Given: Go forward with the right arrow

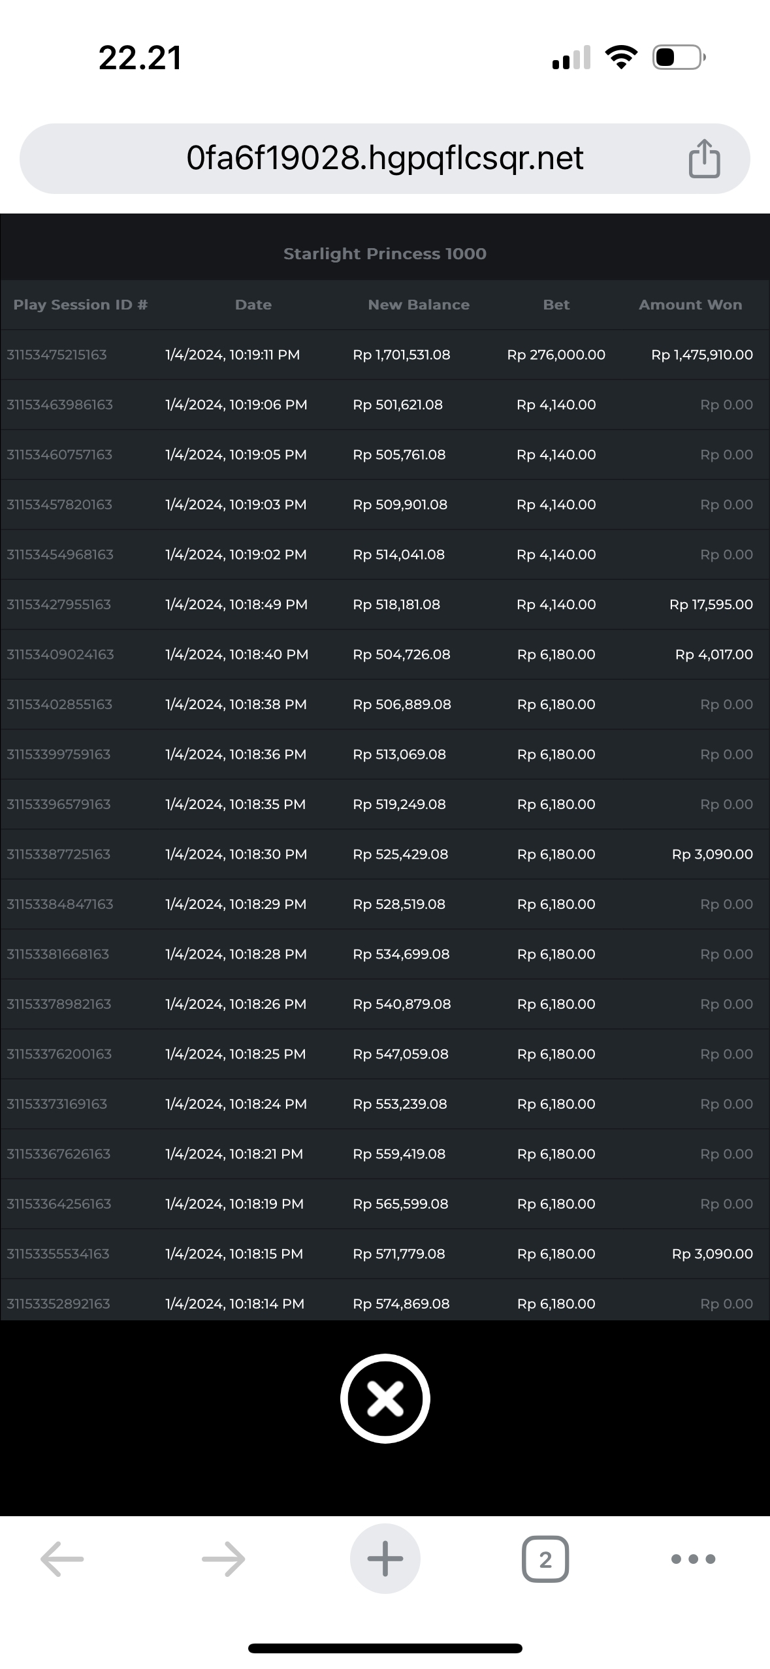Looking at the screenshot, I should (x=223, y=1559).
